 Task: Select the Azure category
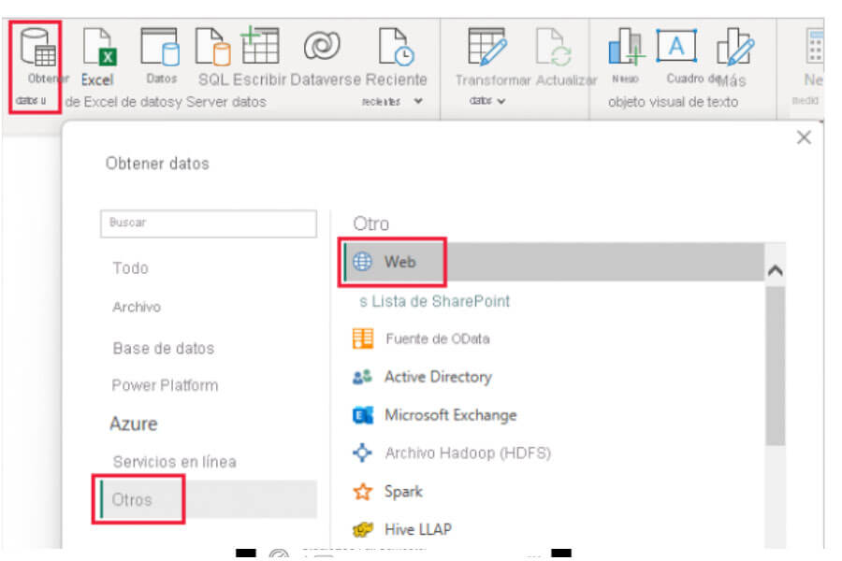tap(134, 424)
